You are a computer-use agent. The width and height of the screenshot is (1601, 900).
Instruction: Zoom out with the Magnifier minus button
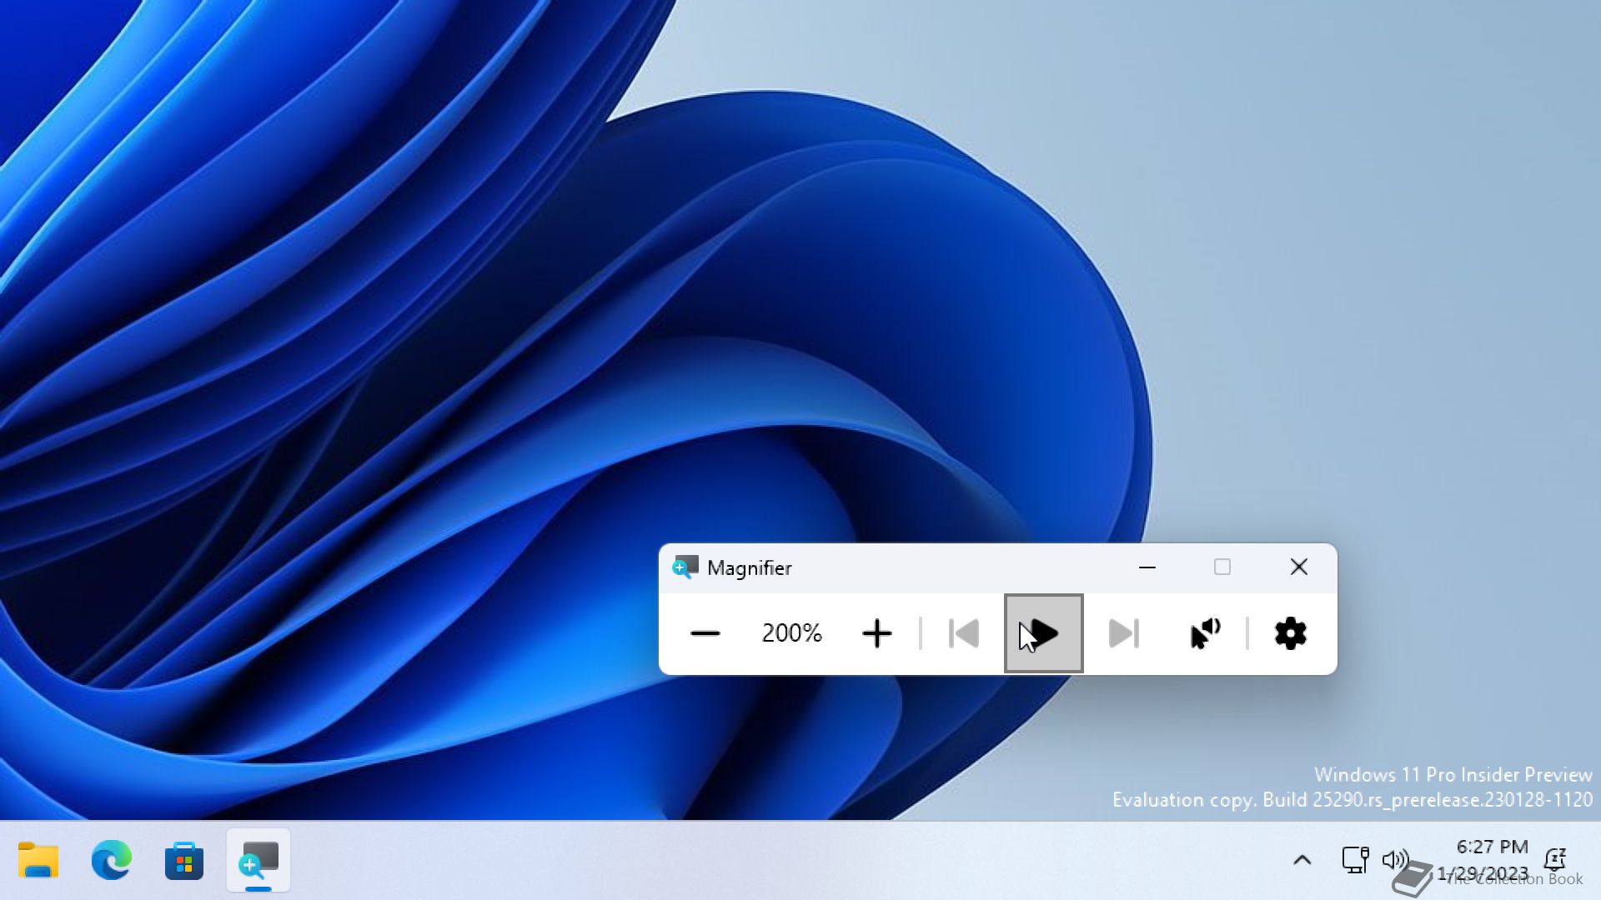pos(705,633)
